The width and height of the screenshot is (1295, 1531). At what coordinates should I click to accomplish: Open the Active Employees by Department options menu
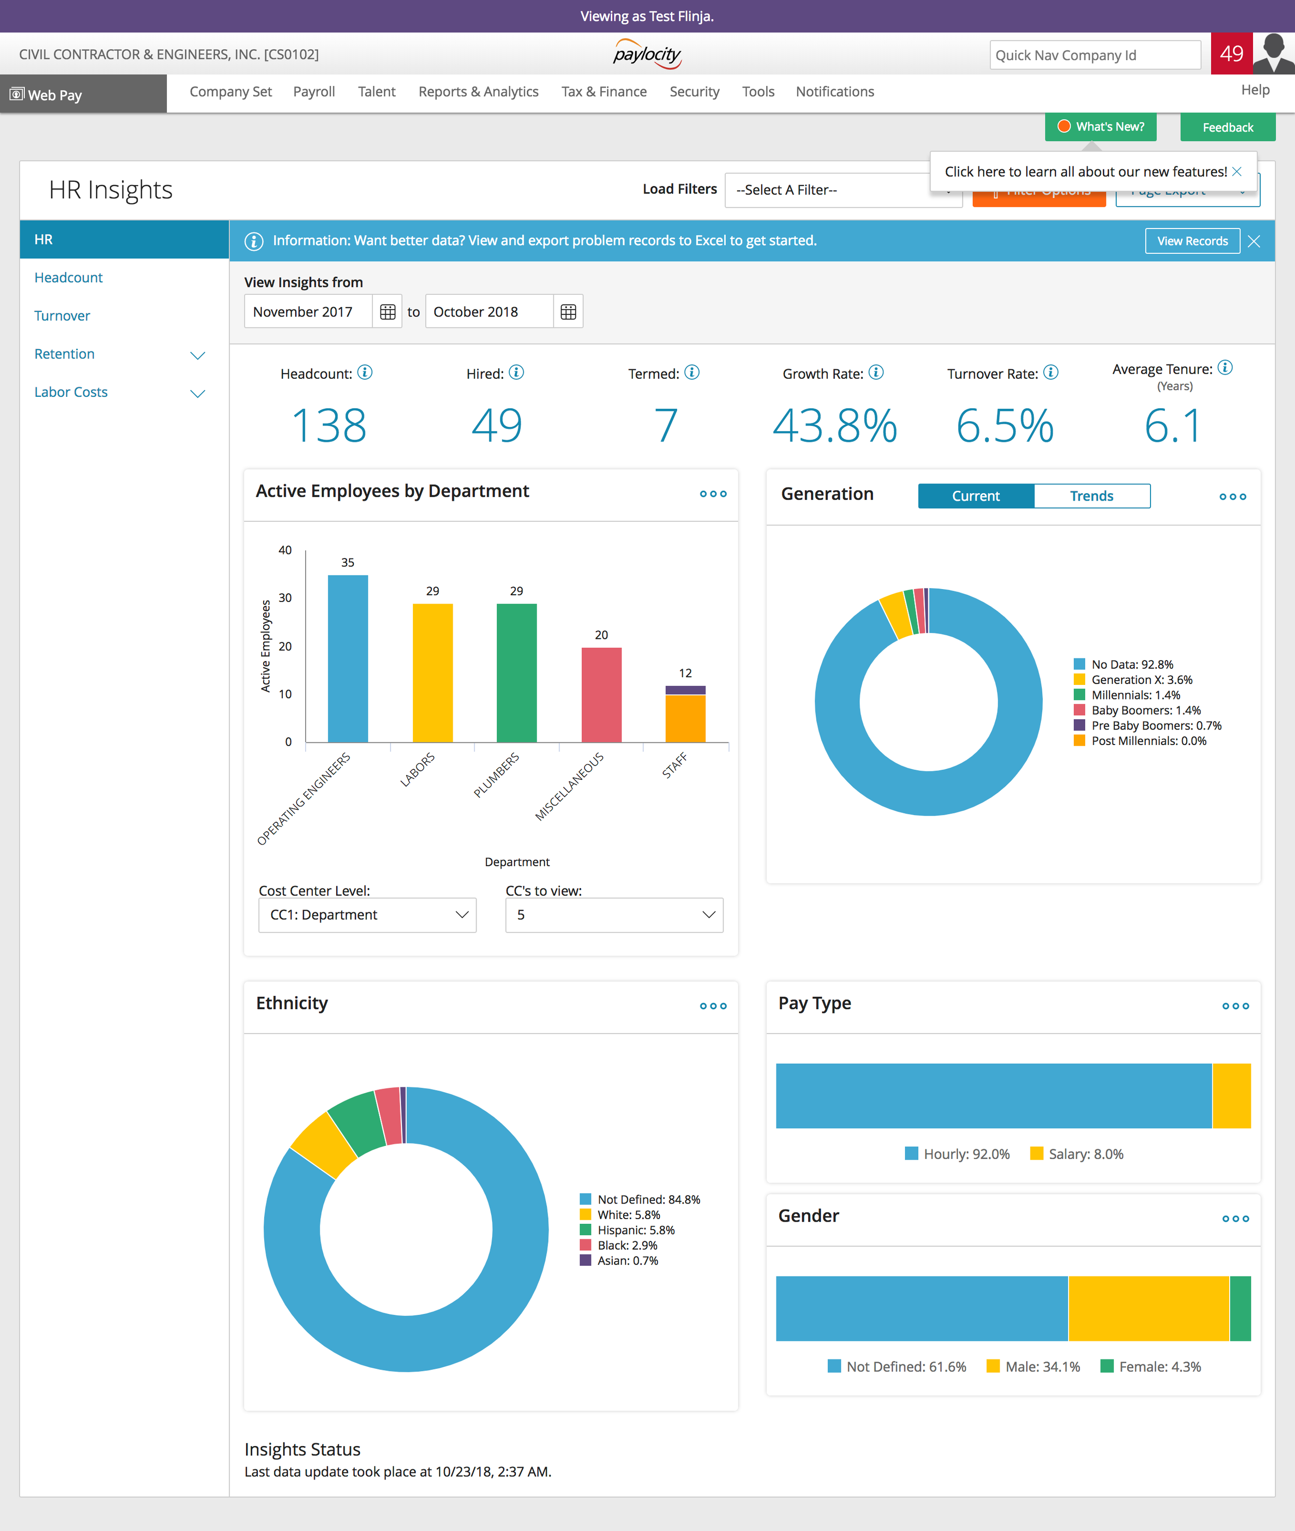712,494
